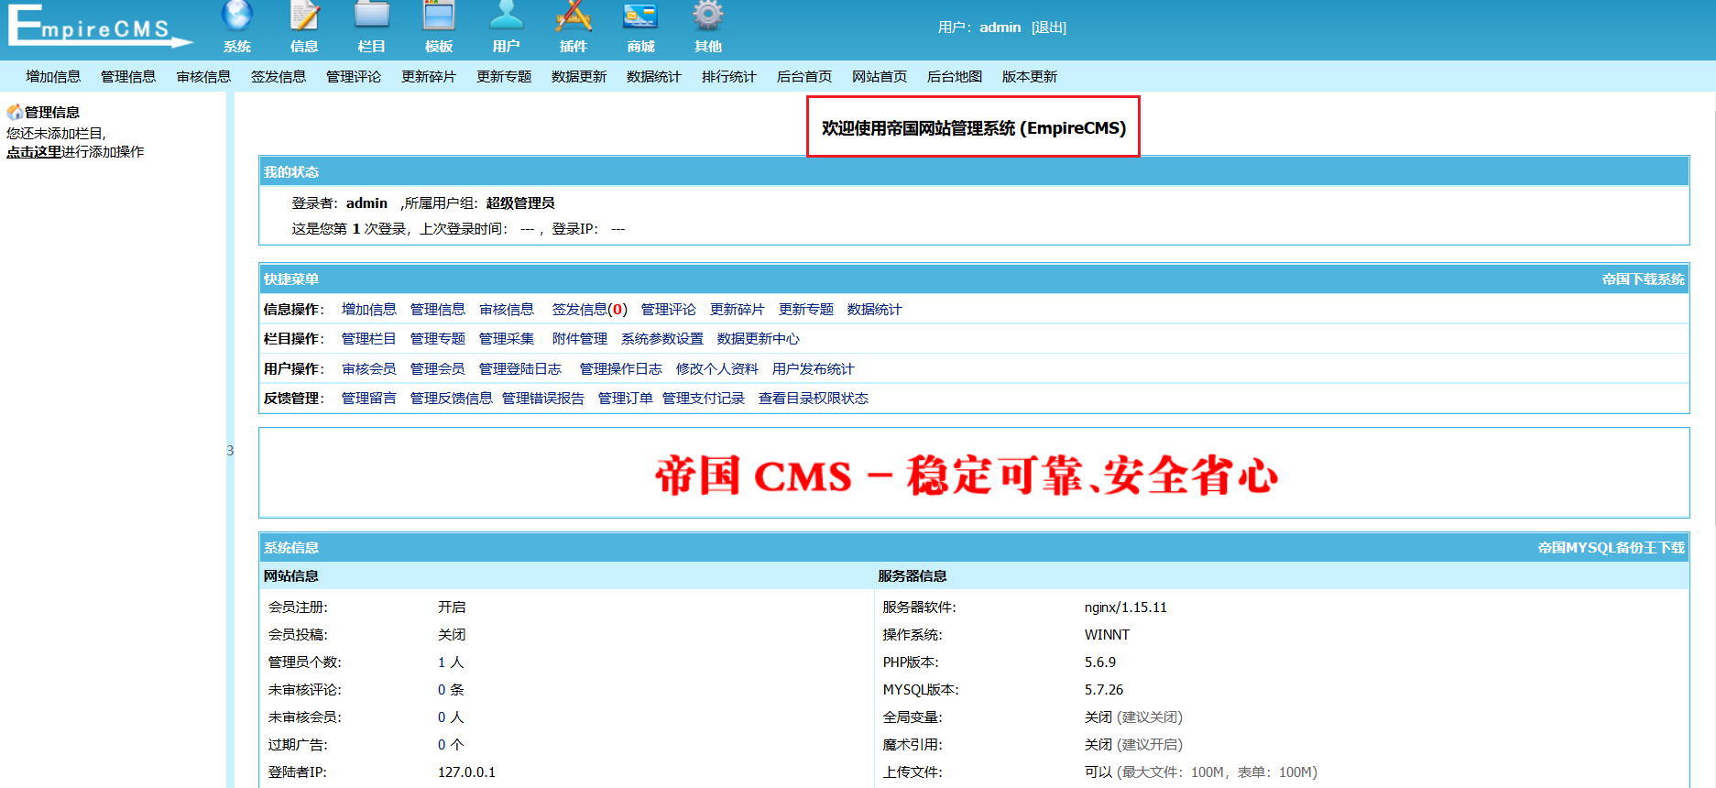Click 管理信息 in 信息操作 row

(438, 310)
